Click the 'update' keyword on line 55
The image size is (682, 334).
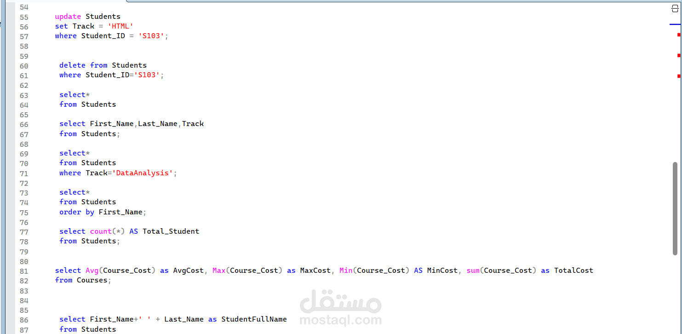click(x=68, y=17)
